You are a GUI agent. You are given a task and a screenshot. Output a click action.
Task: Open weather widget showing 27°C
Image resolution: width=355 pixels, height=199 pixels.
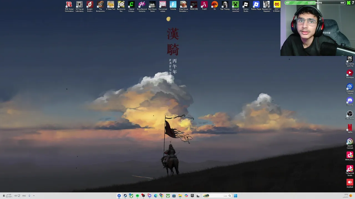[x=348, y=196]
